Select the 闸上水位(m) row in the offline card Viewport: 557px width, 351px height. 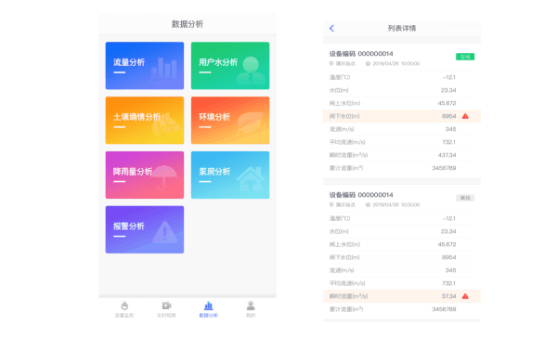pos(402,244)
